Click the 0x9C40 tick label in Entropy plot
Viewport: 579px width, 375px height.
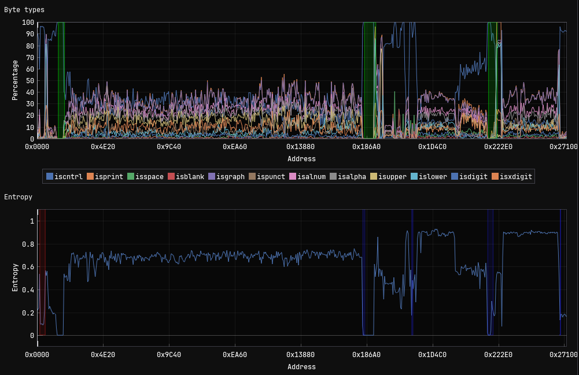click(x=169, y=355)
